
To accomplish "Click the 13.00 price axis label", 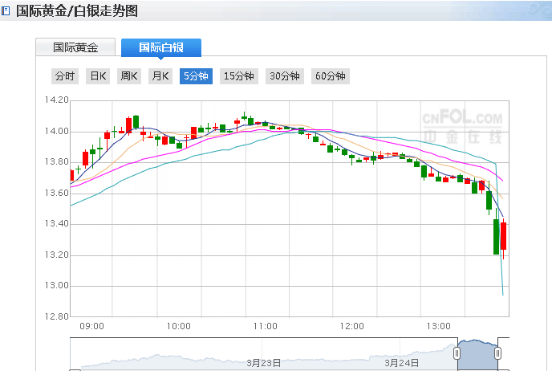I will 56,285.
